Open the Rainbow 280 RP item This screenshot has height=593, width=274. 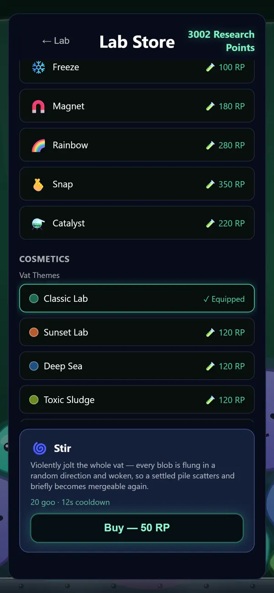point(137,145)
